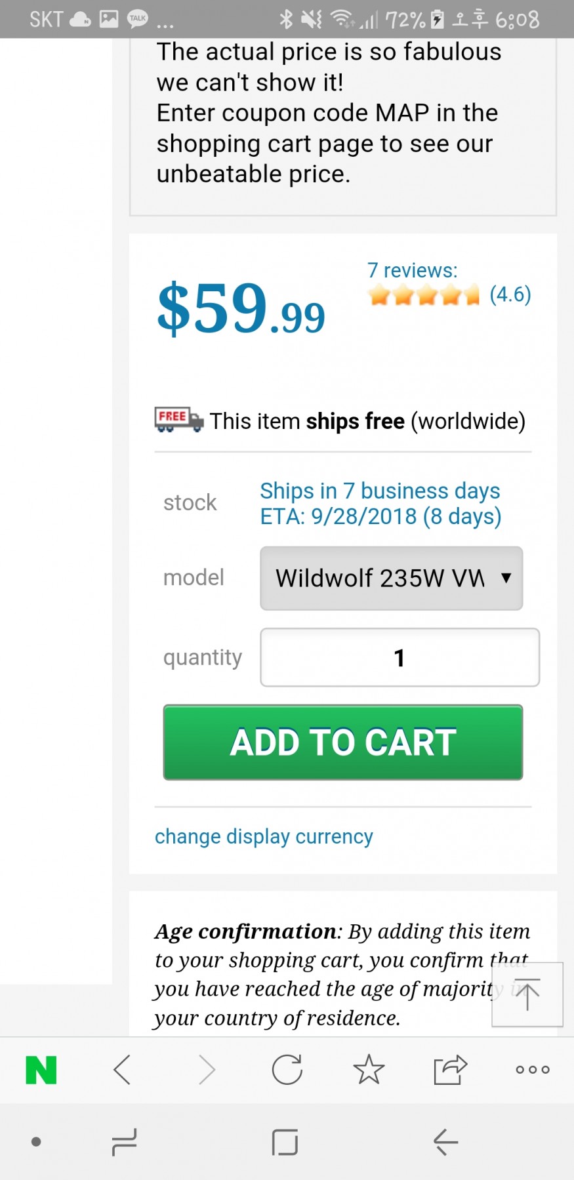Image resolution: width=574 pixels, height=1180 pixels.
Task: Tap the browser forward arrow
Action: point(206,1070)
